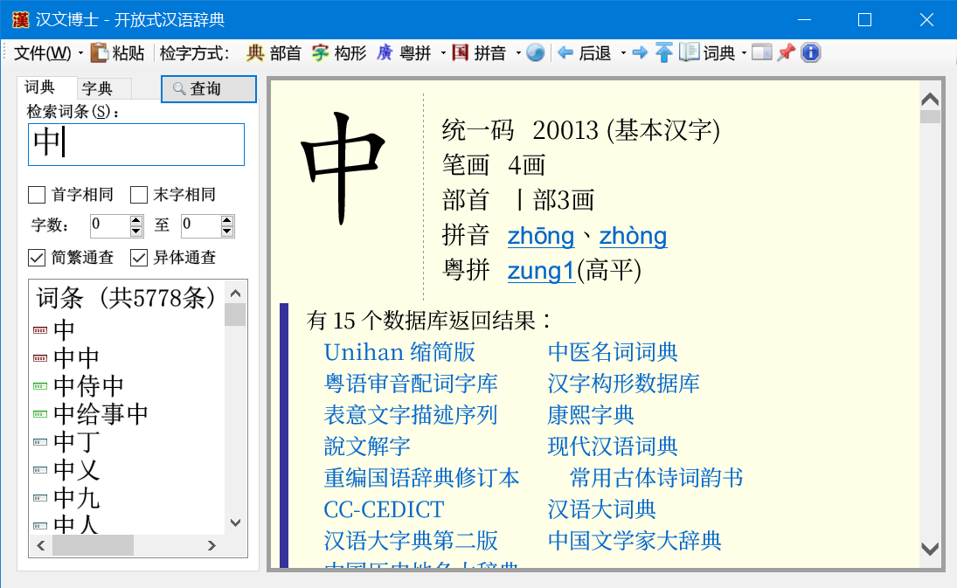The width and height of the screenshot is (957, 588).
Task: Open the zung1 Jyutping link
Action: coord(541,271)
